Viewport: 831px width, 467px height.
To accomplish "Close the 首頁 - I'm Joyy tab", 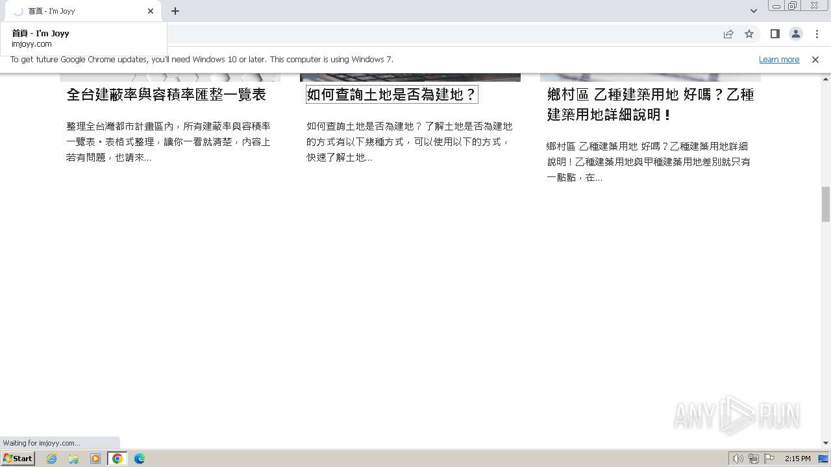I will click(x=151, y=11).
